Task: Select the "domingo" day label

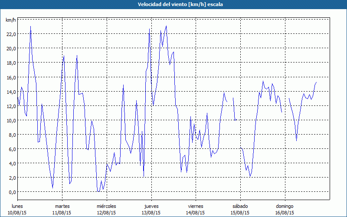Action: 285,206
